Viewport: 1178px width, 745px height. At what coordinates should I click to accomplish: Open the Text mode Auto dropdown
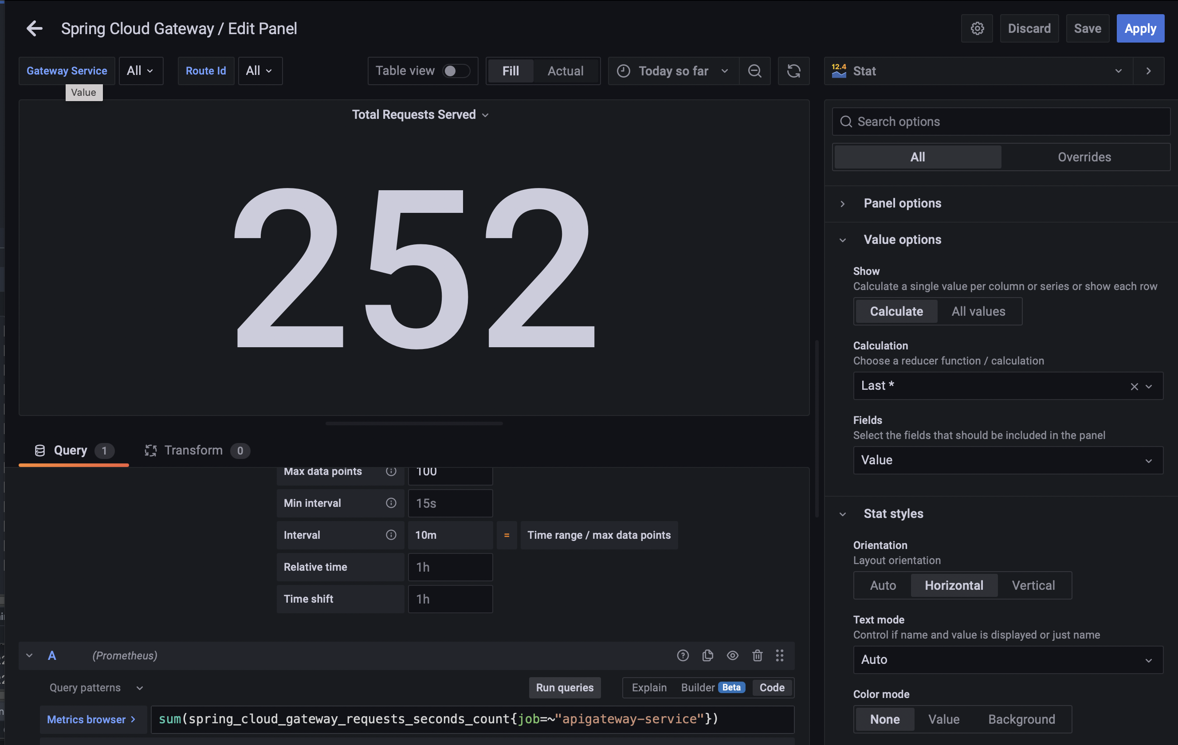[x=1007, y=659]
